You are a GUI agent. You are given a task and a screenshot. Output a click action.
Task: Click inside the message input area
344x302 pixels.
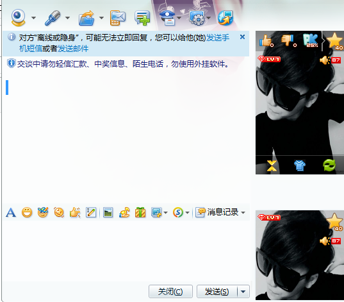tap(126, 251)
